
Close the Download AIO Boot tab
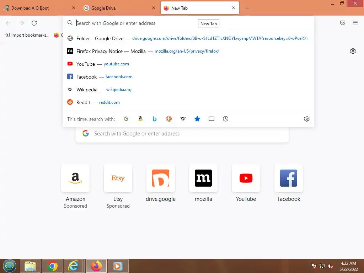click(74, 8)
